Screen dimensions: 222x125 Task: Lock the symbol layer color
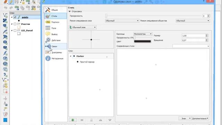coord(91,120)
